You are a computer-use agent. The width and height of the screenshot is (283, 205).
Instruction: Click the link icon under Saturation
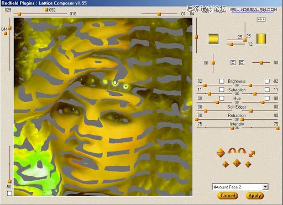pos(237,94)
